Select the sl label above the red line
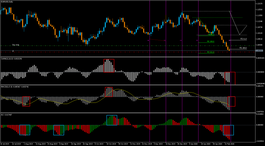Viewport: 265px width, 146px height. point(13,51)
